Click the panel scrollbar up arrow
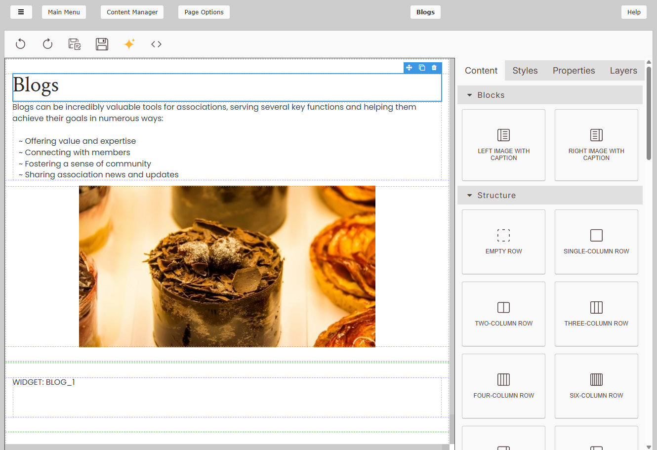 coord(649,62)
